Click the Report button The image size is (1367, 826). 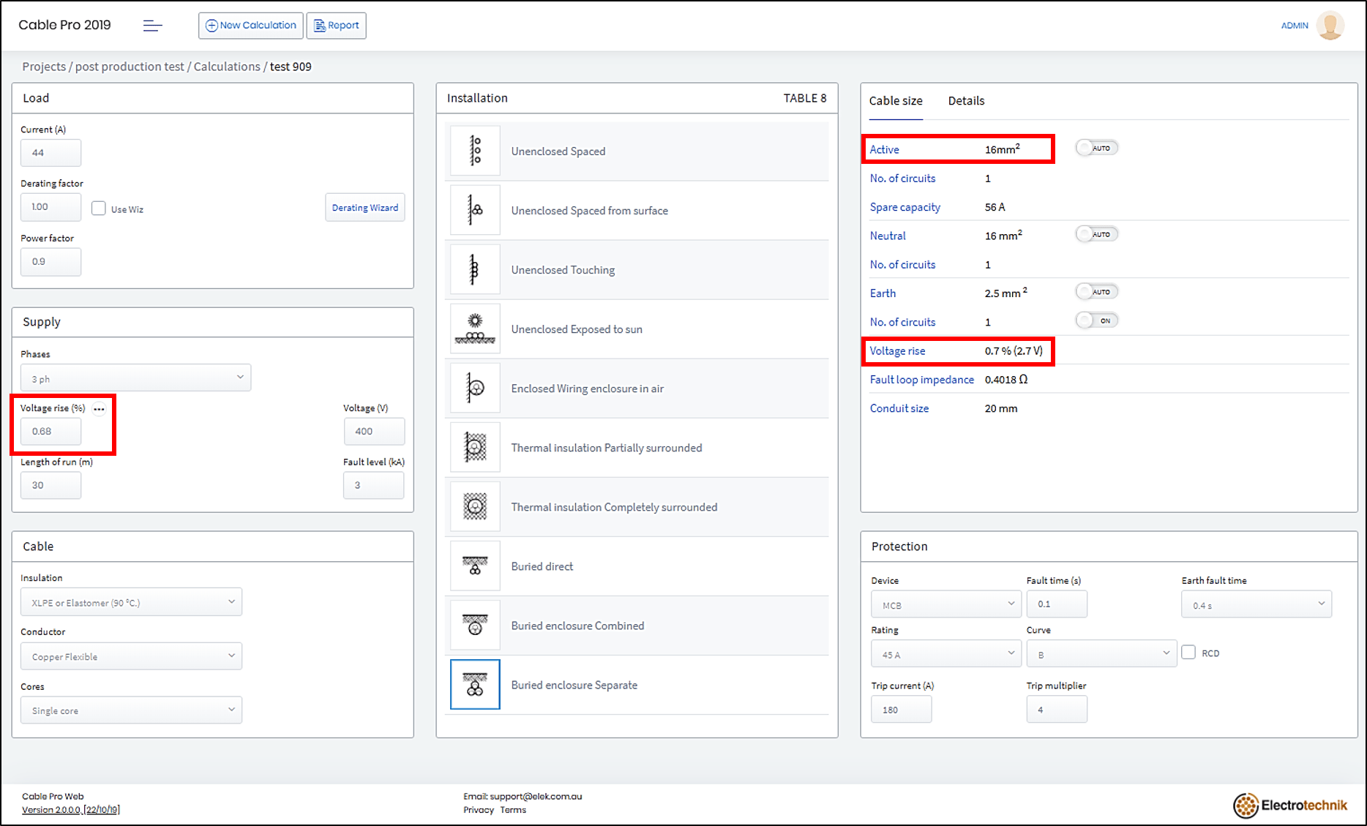(x=337, y=26)
